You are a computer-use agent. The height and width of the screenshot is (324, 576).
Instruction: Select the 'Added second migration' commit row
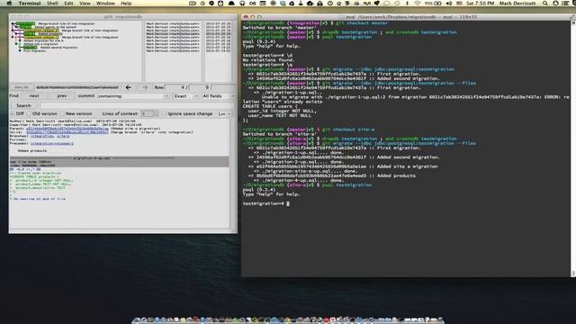point(58,48)
